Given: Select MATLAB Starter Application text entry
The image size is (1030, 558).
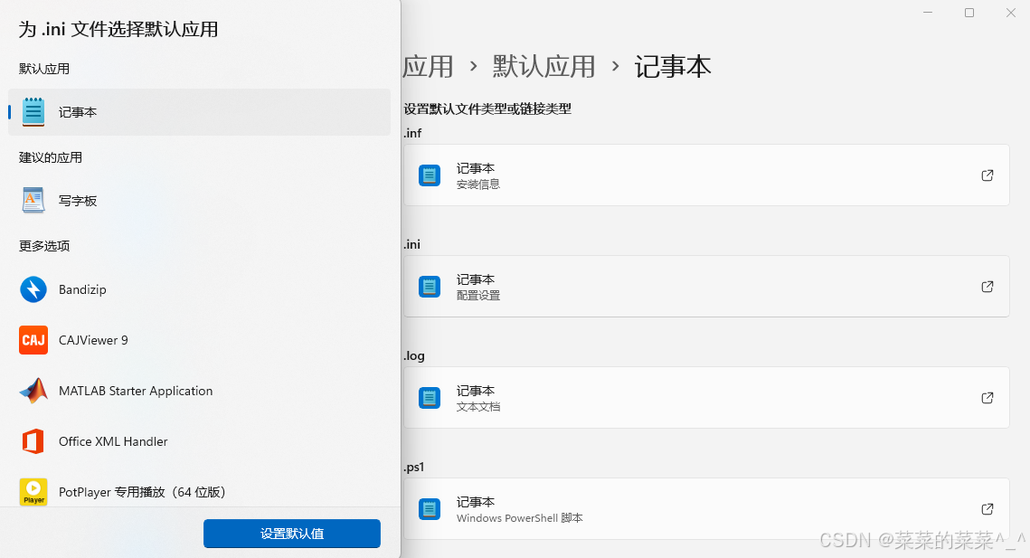Looking at the screenshot, I should pos(136,391).
